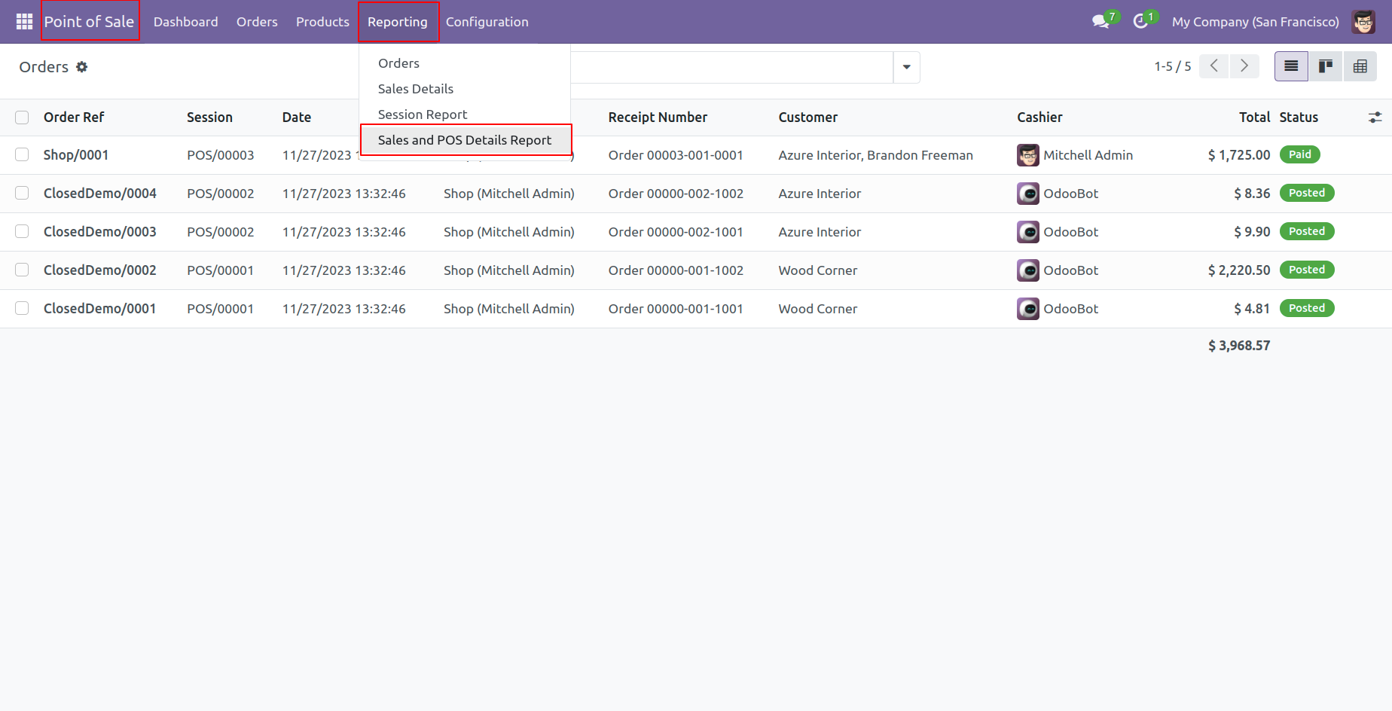Open order ClosedDemo/0001
Screen dimensions: 1392x711
click(100, 309)
